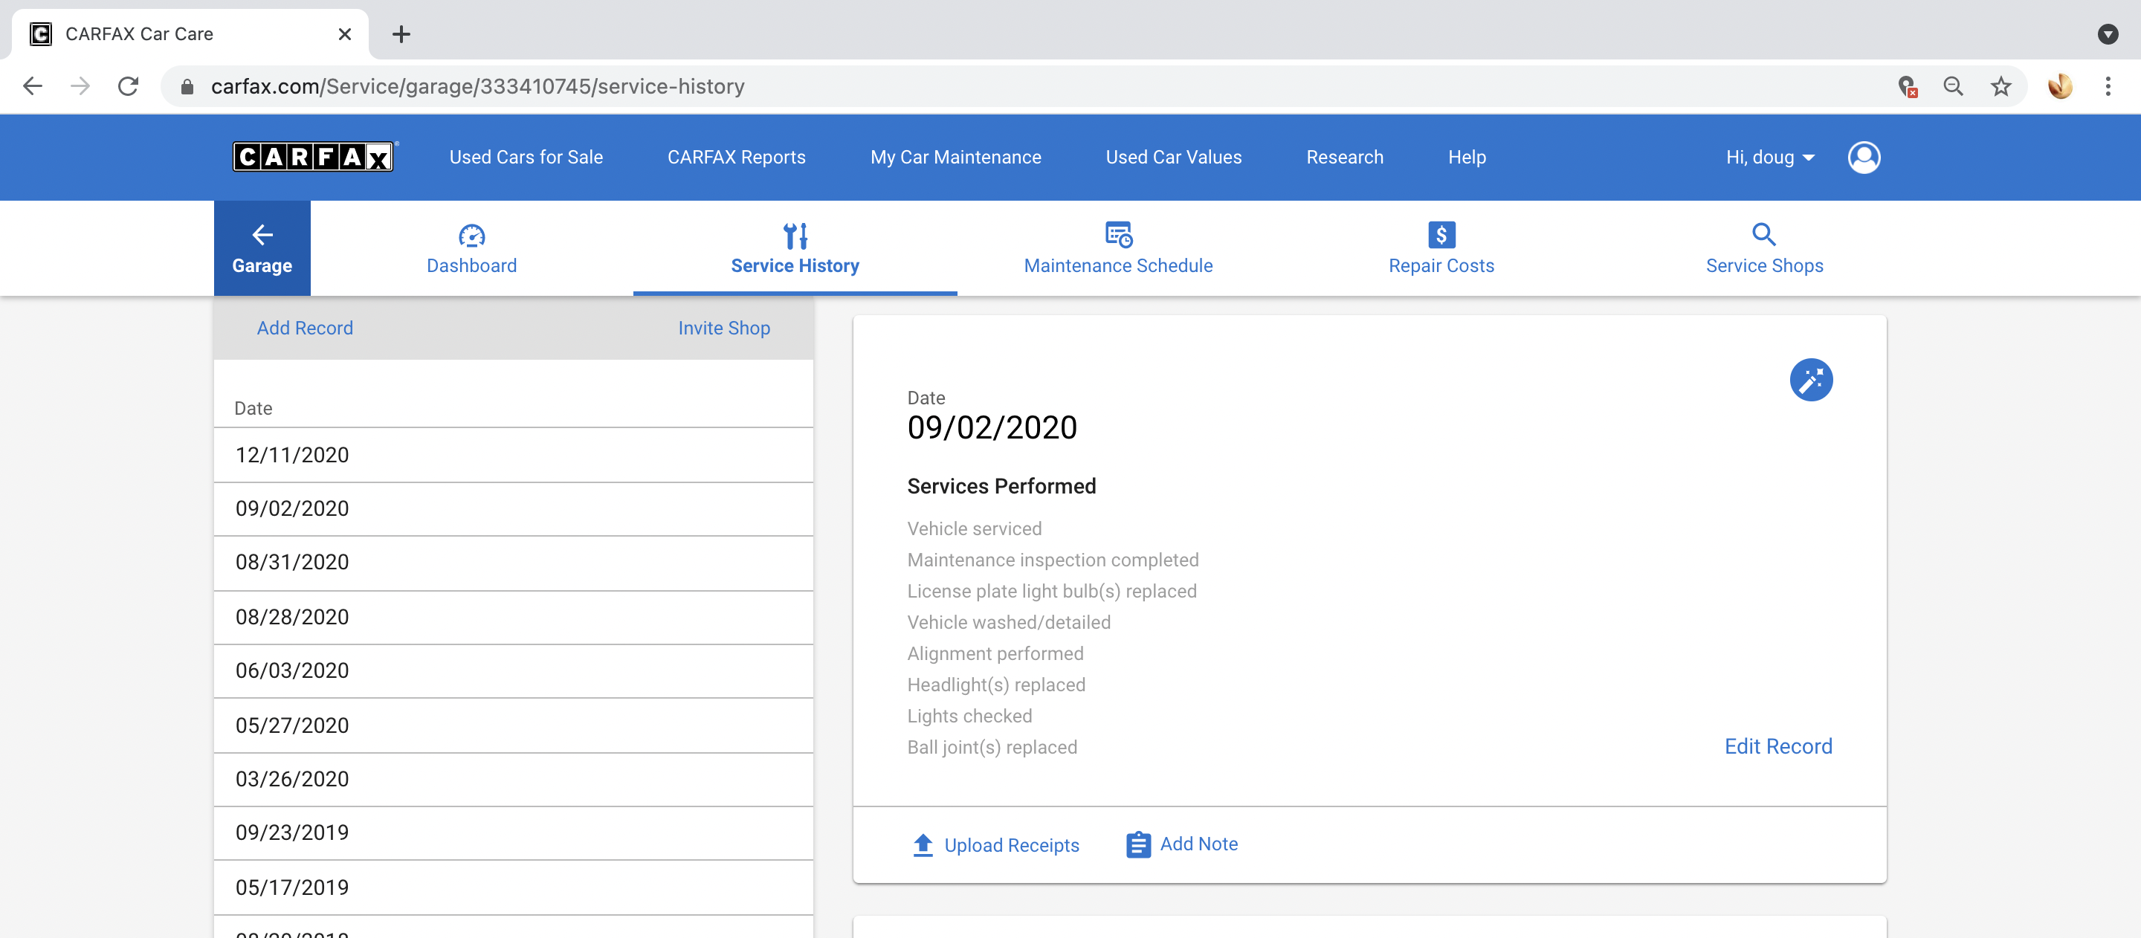Reload the page
The width and height of the screenshot is (2141, 938).
point(128,86)
